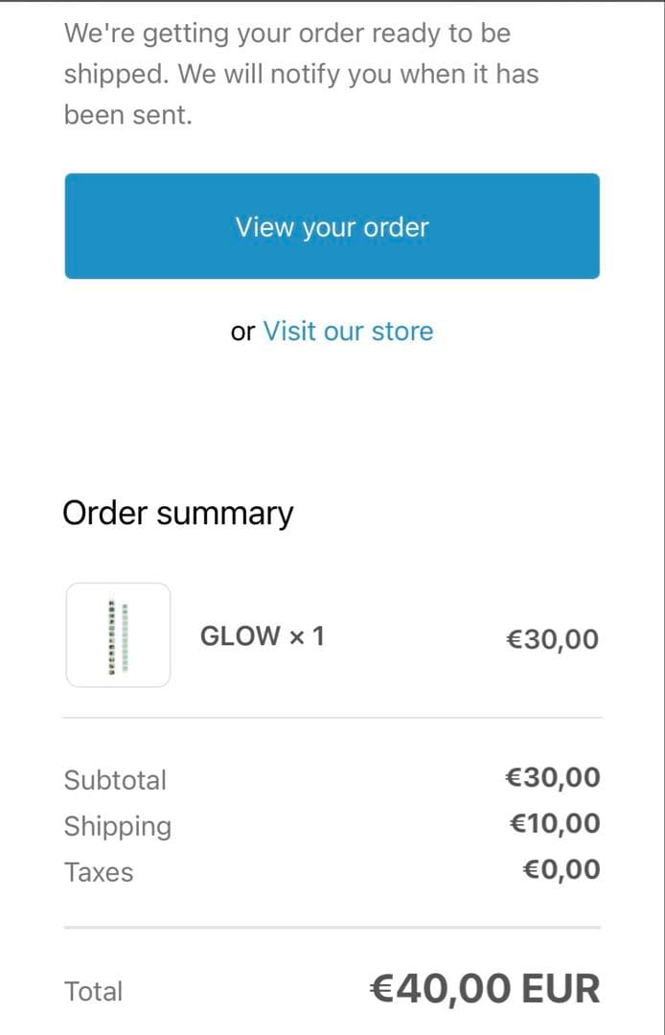Click the total amount €40,00 EUR

(x=484, y=989)
